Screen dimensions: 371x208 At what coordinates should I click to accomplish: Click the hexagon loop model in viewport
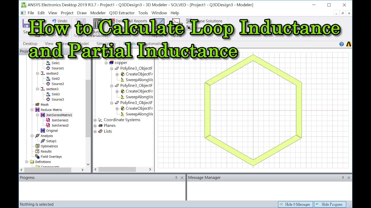[x=253, y=110]
